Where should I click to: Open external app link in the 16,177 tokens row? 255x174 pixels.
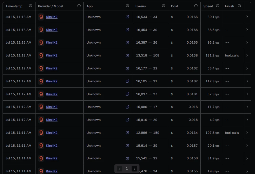point(127,68)
